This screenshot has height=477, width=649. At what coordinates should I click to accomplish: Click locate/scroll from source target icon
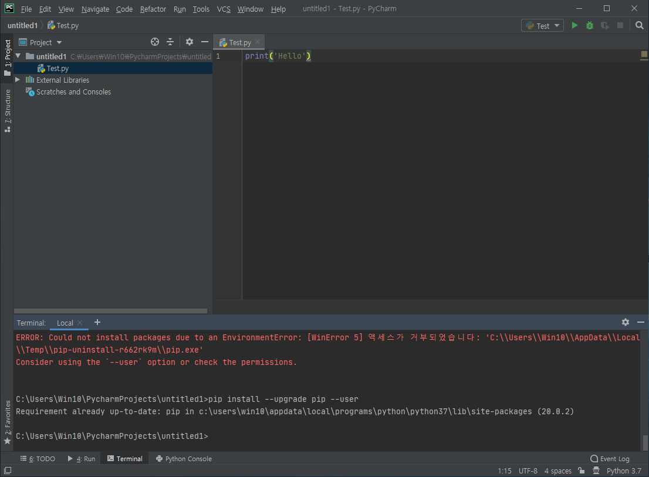point(155,42)
